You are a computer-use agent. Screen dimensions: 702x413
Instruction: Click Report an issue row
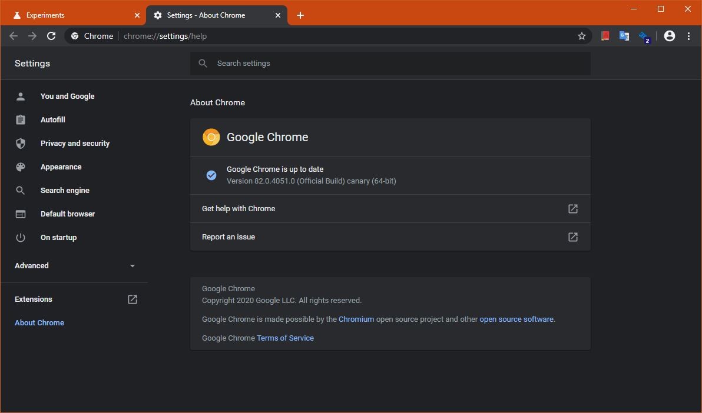[390, 237]
